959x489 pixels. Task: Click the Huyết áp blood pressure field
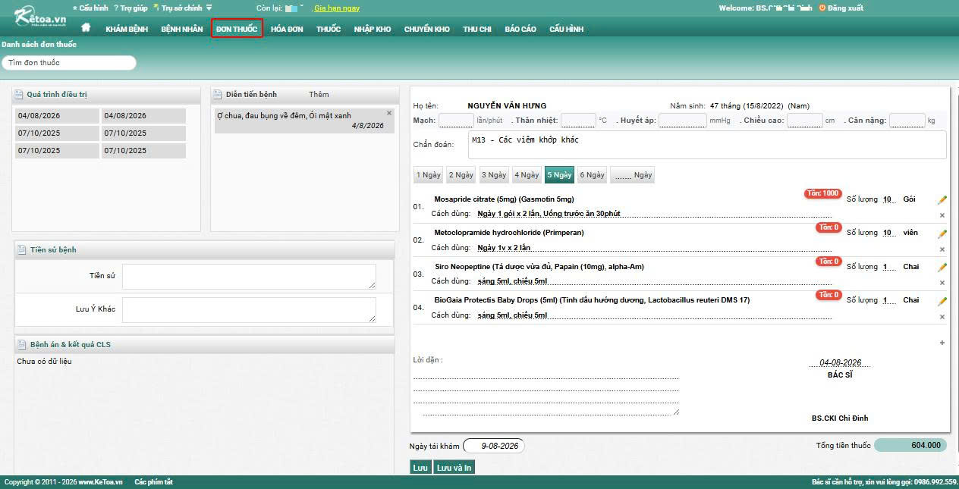683,121
